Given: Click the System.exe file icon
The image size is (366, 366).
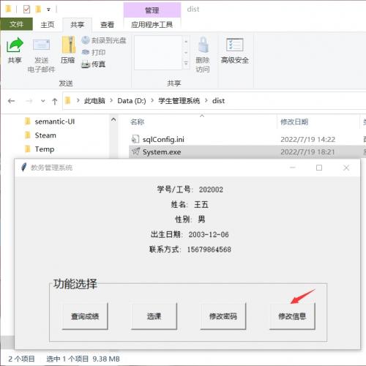Looking at the screenshot, I should point(135,152).
